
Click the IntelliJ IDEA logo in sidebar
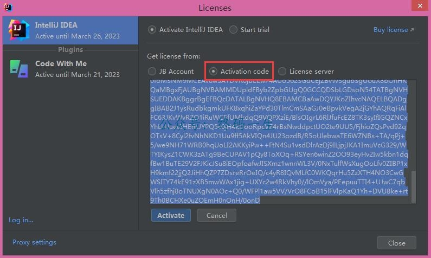click(x=18, y=30)
